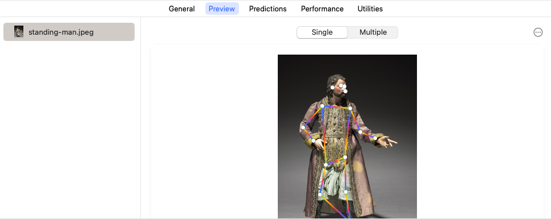551x219 pixels.
Task: Click the elbow keypoint on the bent arm
Action: pos(303,127)
